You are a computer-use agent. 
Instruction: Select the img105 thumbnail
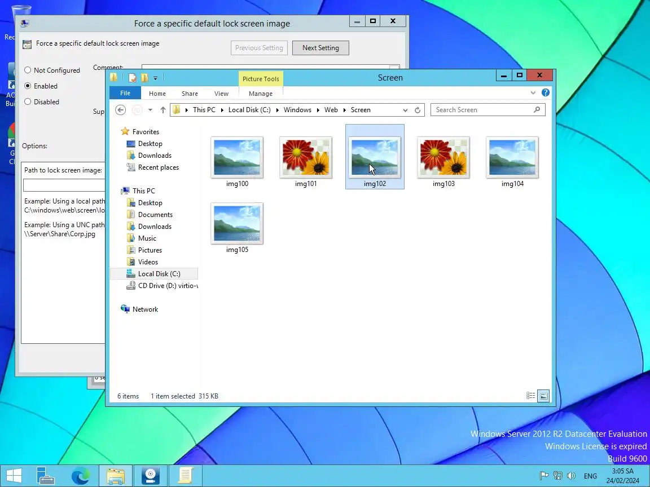[x=237, y=223]
